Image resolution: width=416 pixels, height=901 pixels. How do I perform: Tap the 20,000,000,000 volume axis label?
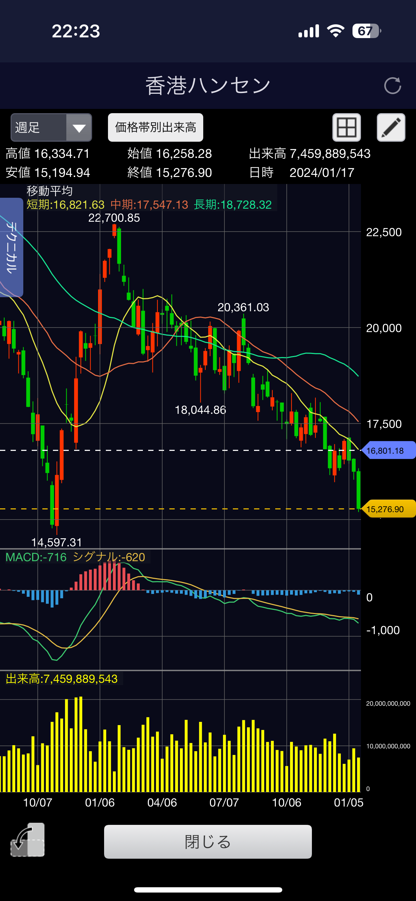[388, 704]
